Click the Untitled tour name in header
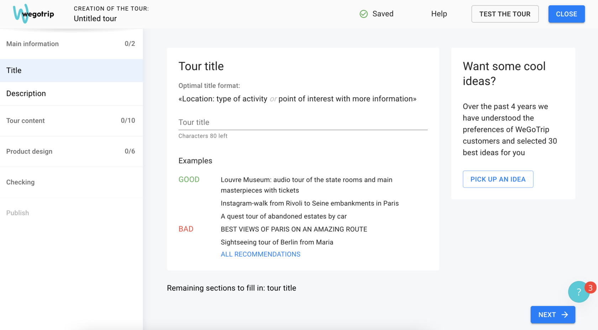Screen dimensions: 598x330 (x=95, y=18)
